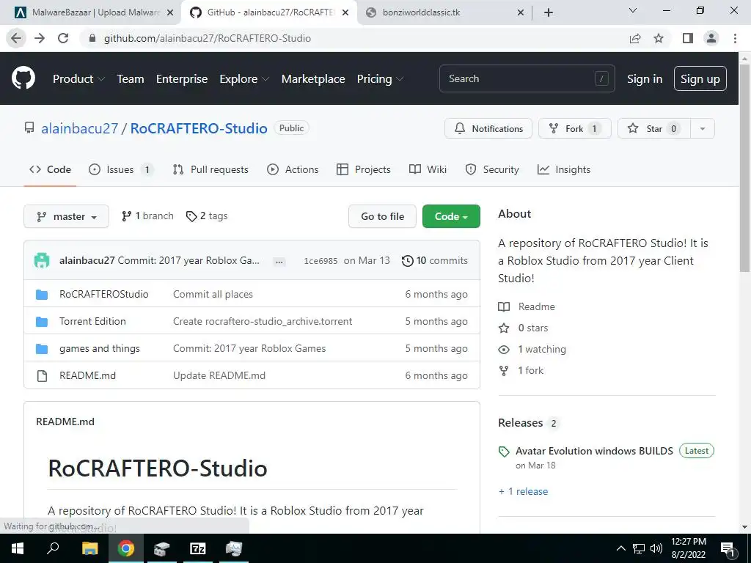
Task: Click the Enterprise menu item
Action: [x=182, y=79]
